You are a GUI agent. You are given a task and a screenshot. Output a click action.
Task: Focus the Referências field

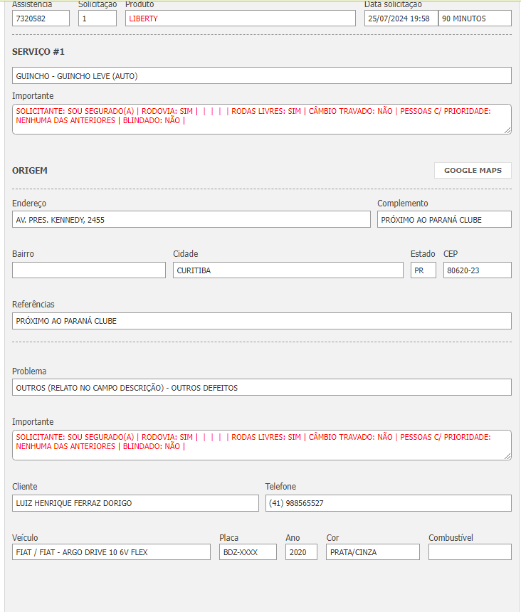tap(261, 321)
